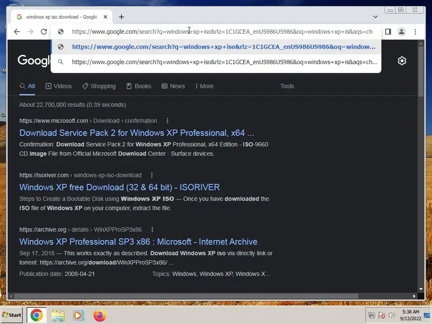Click the forward navigation arrow
The image size is (432, 324).
[30, 32]
